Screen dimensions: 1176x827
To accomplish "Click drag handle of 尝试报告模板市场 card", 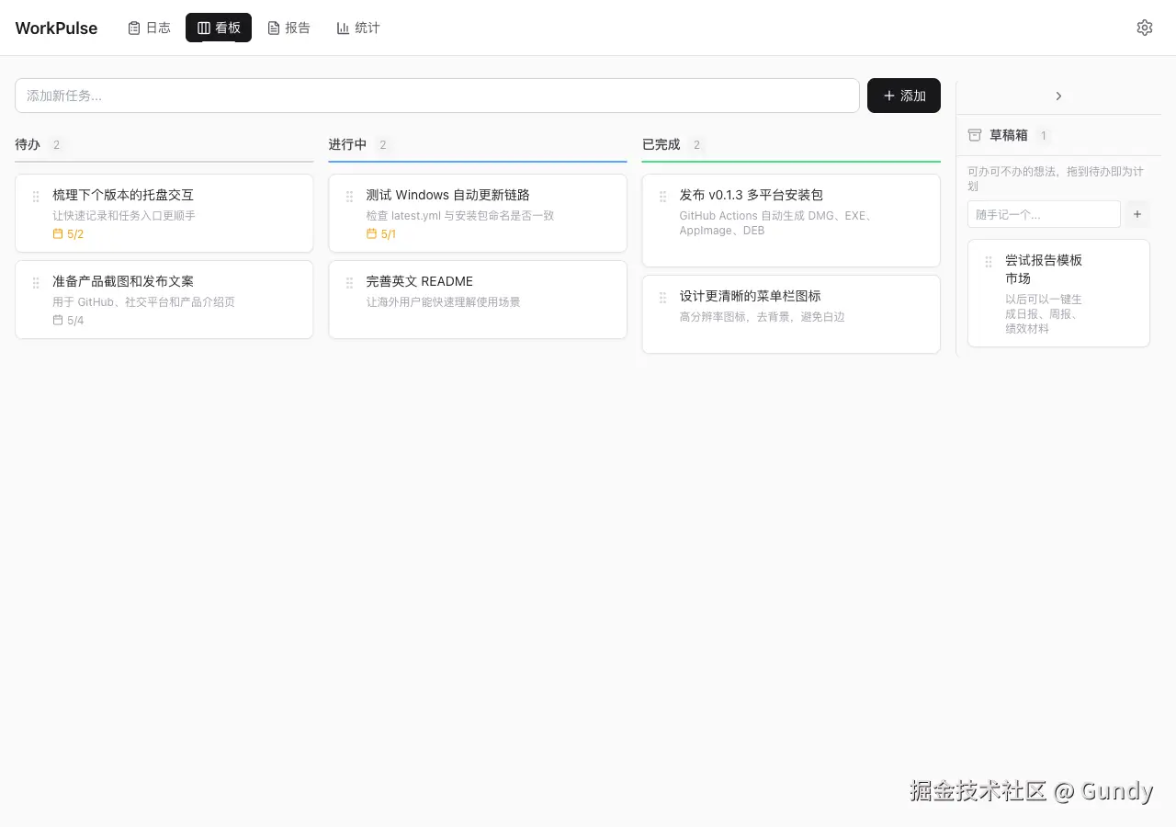I will point(989,261).
